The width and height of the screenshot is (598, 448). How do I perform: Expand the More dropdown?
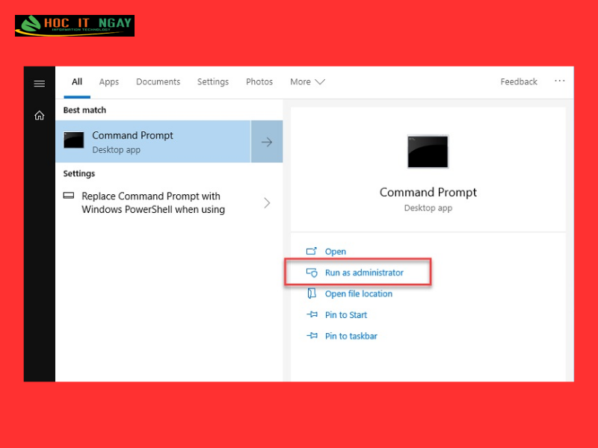[307, 82]
